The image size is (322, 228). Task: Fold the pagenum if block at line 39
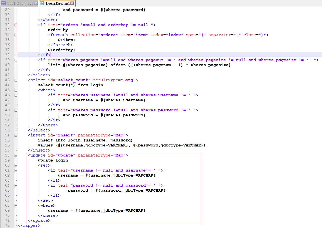[x=16, y=60]
